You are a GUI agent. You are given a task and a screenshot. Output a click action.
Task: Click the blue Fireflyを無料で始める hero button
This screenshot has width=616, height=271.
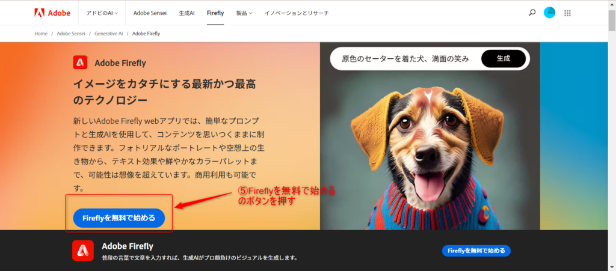tap(119, 218)
